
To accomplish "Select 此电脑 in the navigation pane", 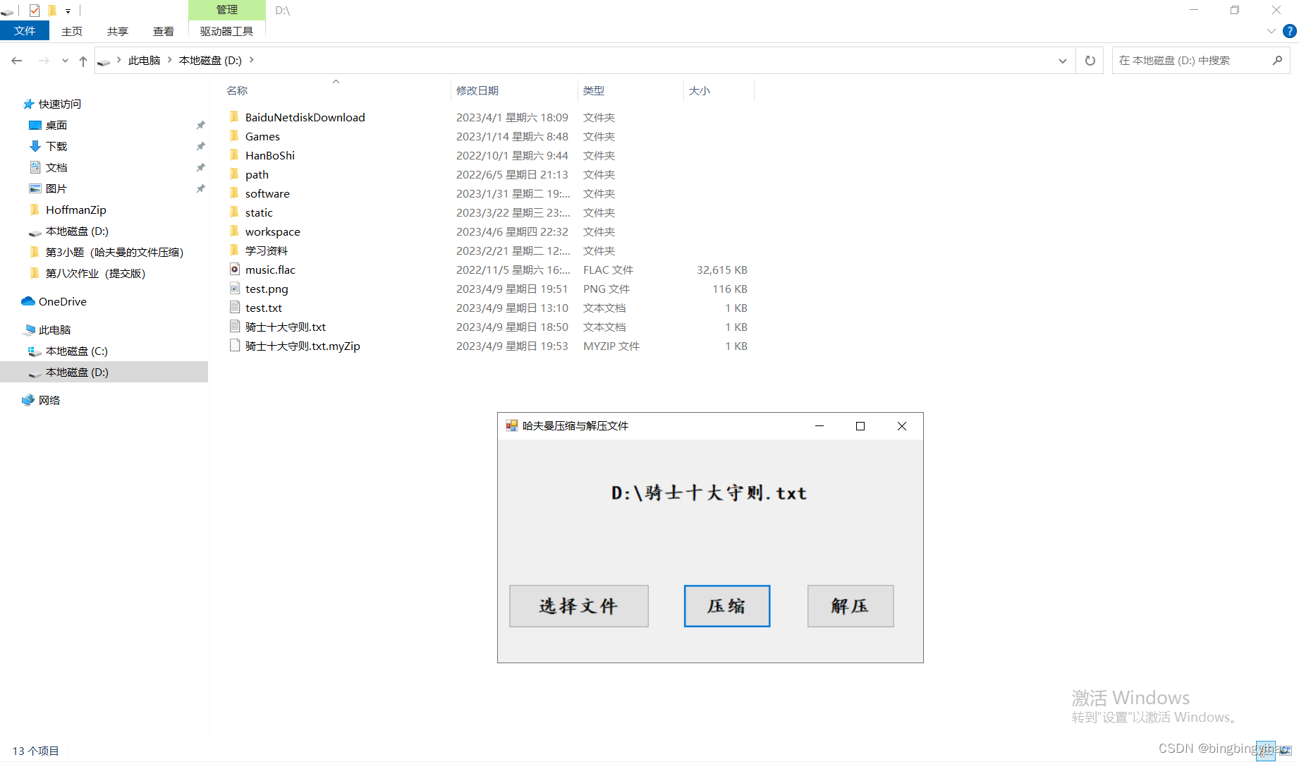I will 54,329.
